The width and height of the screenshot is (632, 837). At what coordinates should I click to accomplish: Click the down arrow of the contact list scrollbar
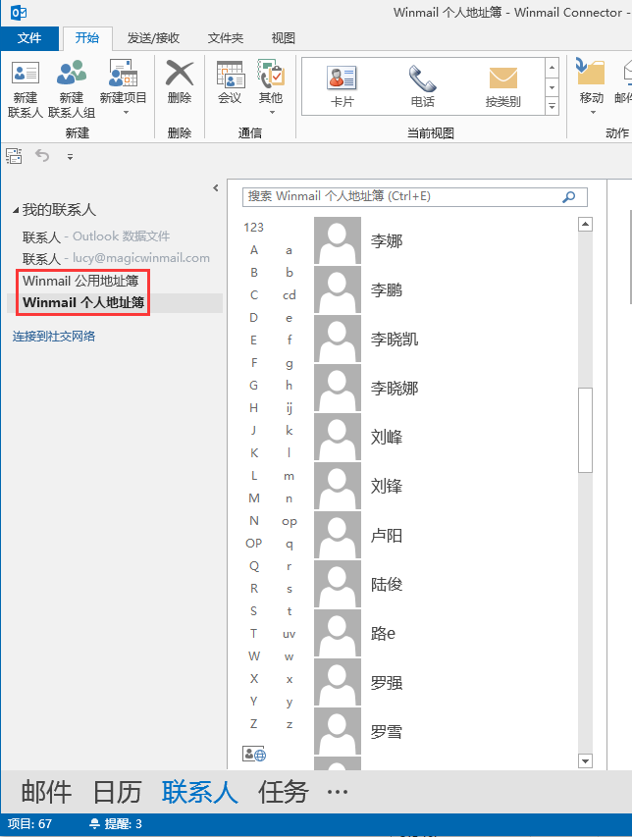[586, 760]
